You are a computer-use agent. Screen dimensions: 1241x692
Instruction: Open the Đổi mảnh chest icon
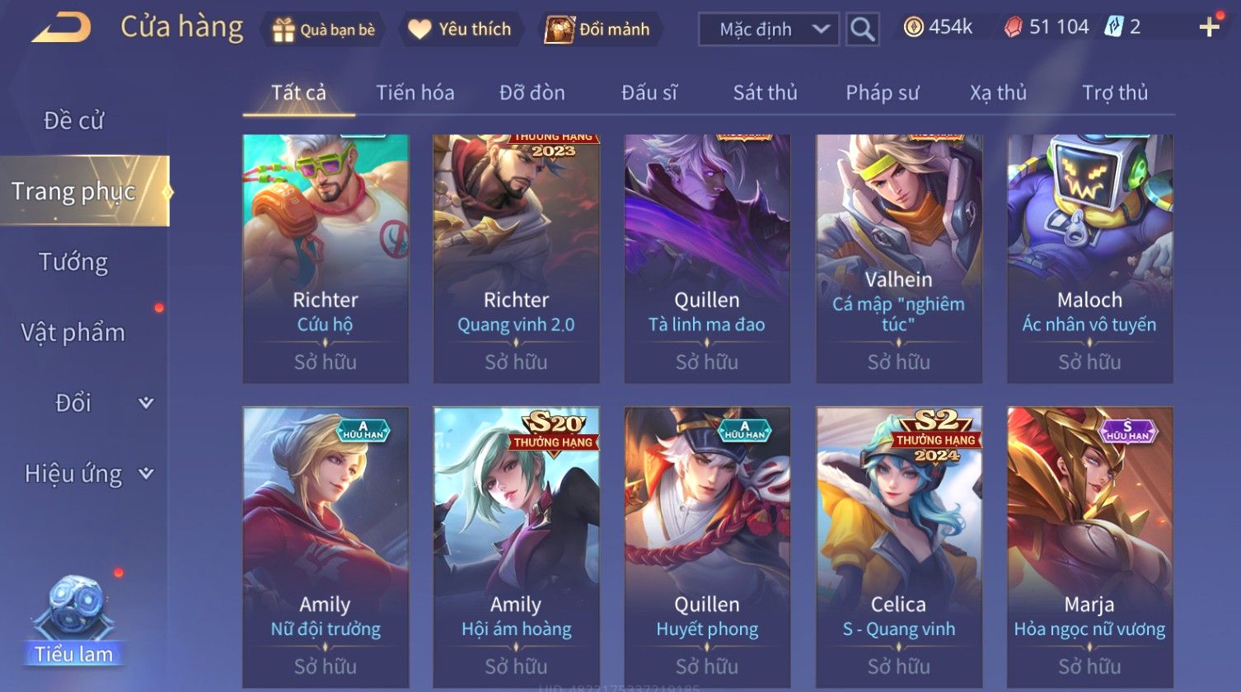[x=558, y=30]
